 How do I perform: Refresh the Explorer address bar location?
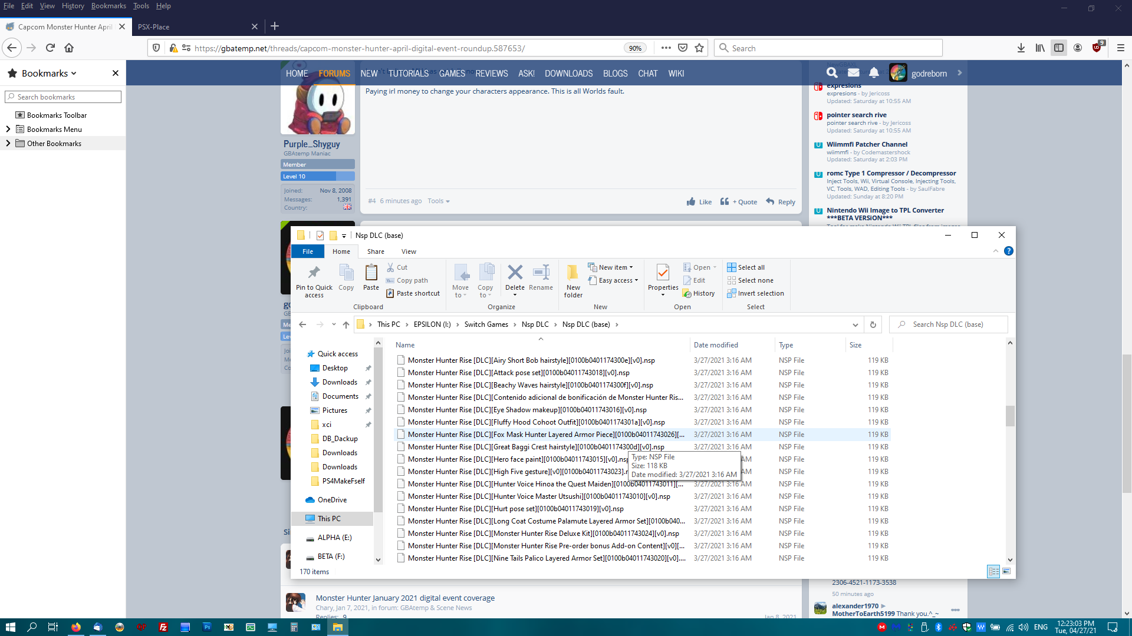[873, 324]
